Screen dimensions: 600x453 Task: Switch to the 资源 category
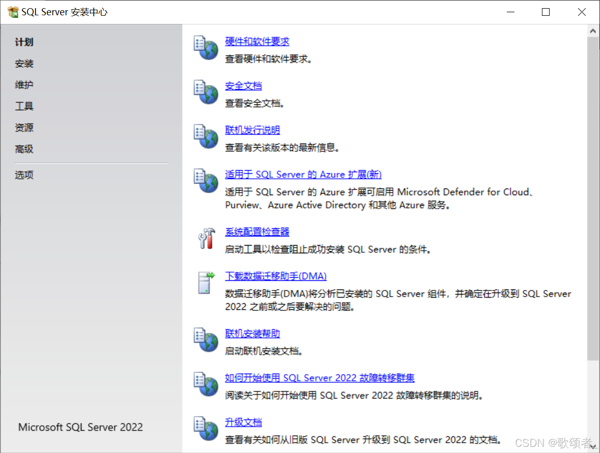point(24,127)
